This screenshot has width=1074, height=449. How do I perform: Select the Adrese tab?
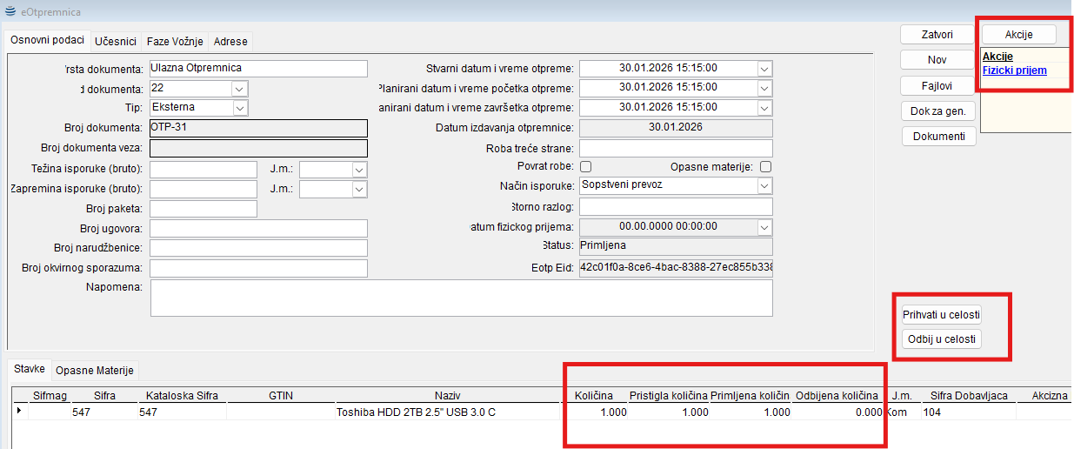[x=230, y=42]
